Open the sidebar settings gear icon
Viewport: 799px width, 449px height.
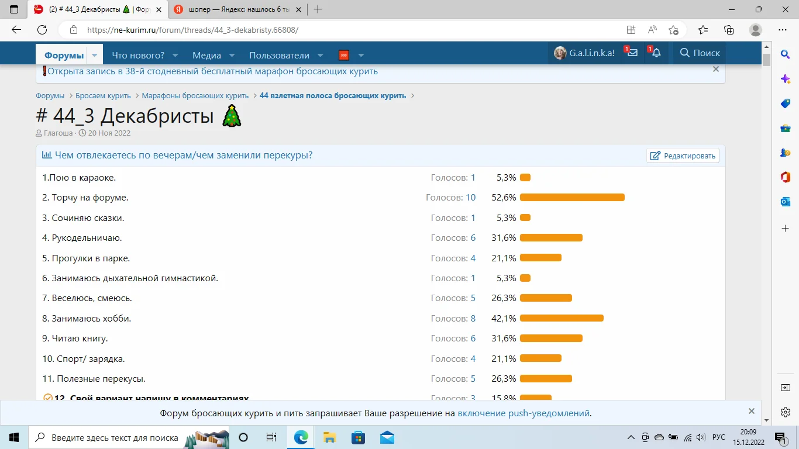coord(785,412)
